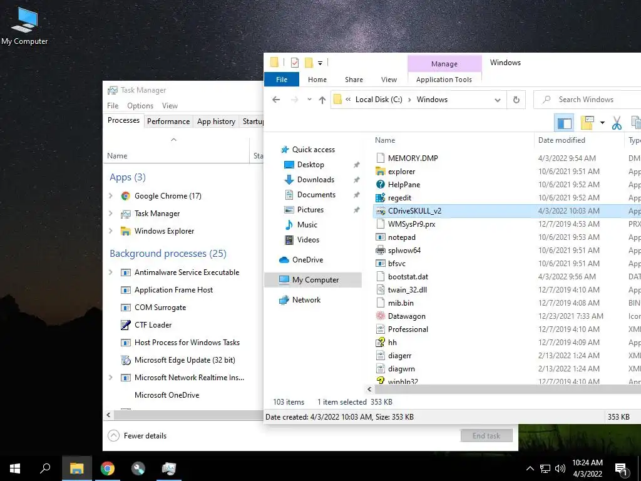Switch to the View ribbon tab in Explorer

[x=389, y=80]
